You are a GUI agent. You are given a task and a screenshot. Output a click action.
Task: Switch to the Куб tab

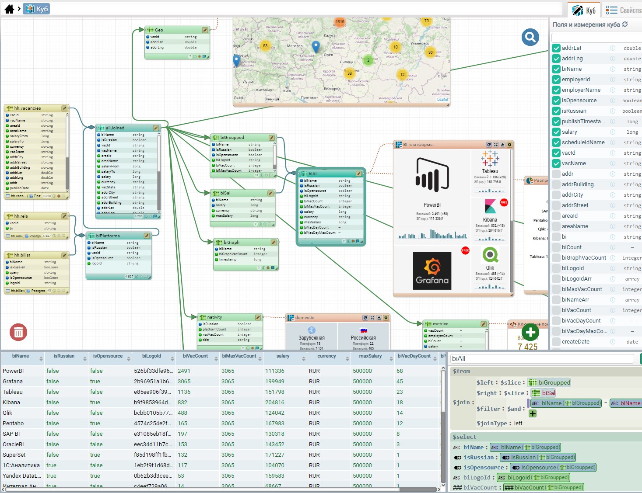click(584, 10)
